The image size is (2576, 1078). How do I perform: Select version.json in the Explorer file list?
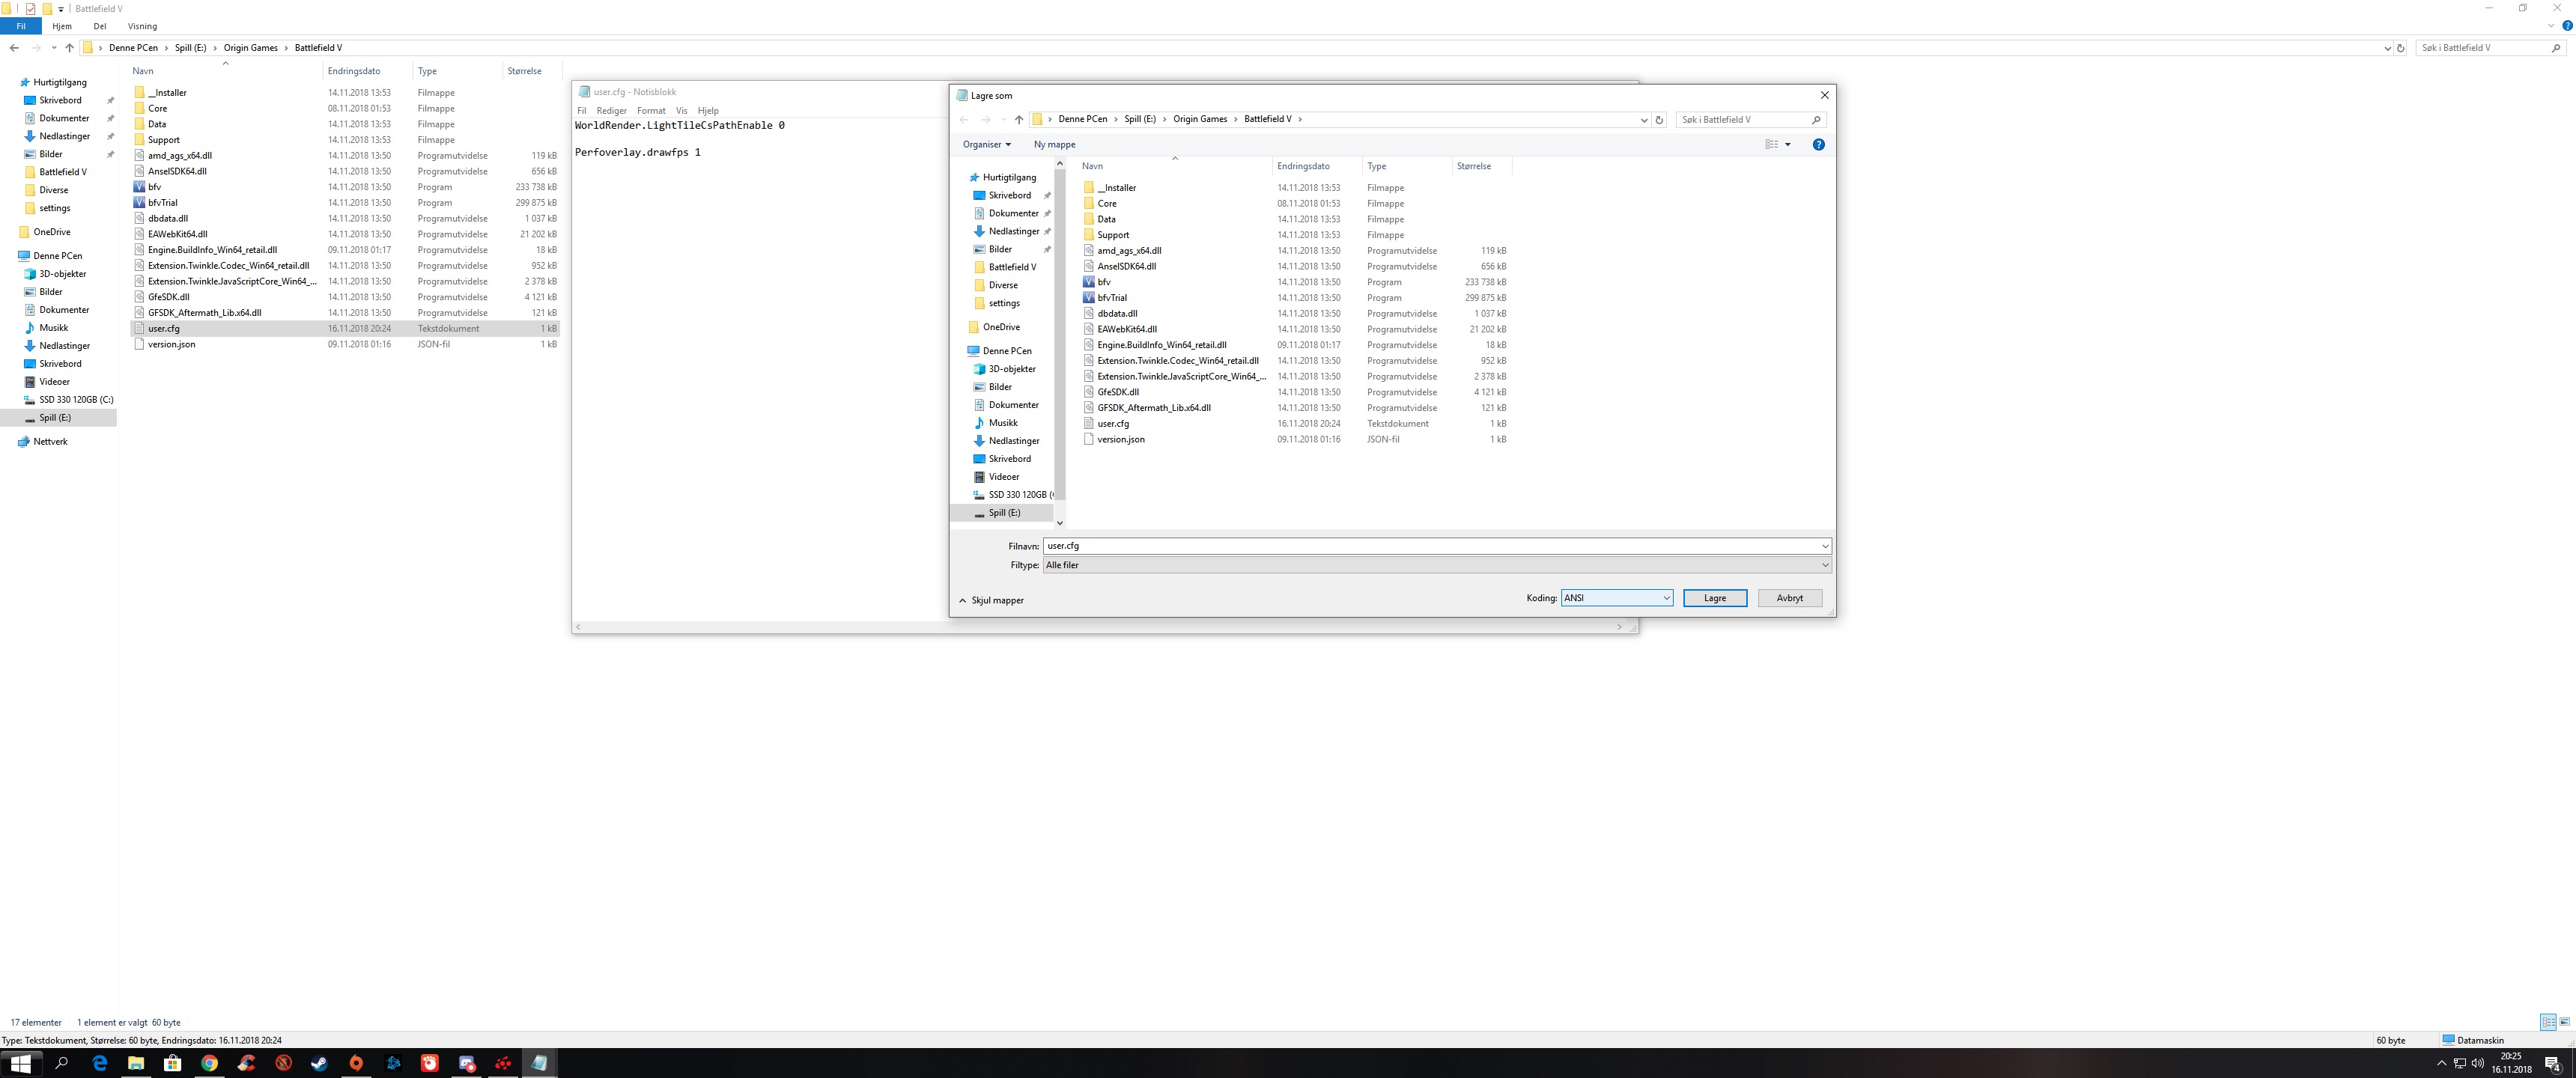coord(171,344)
